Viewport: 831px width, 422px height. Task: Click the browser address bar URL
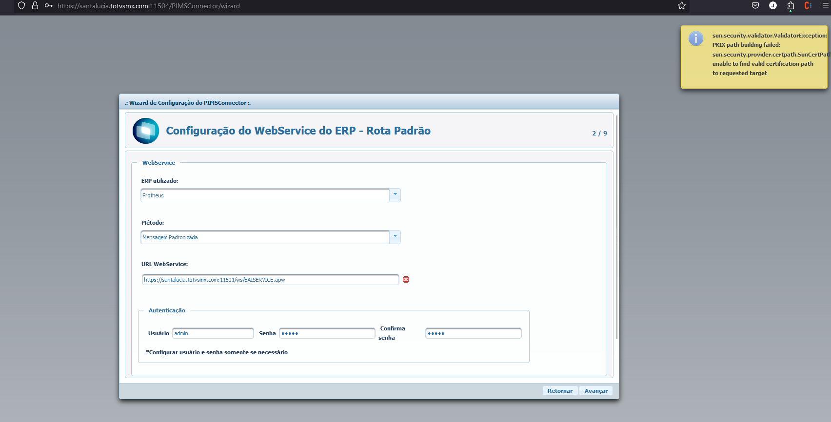pyautogui.click(x=149, y=6)
